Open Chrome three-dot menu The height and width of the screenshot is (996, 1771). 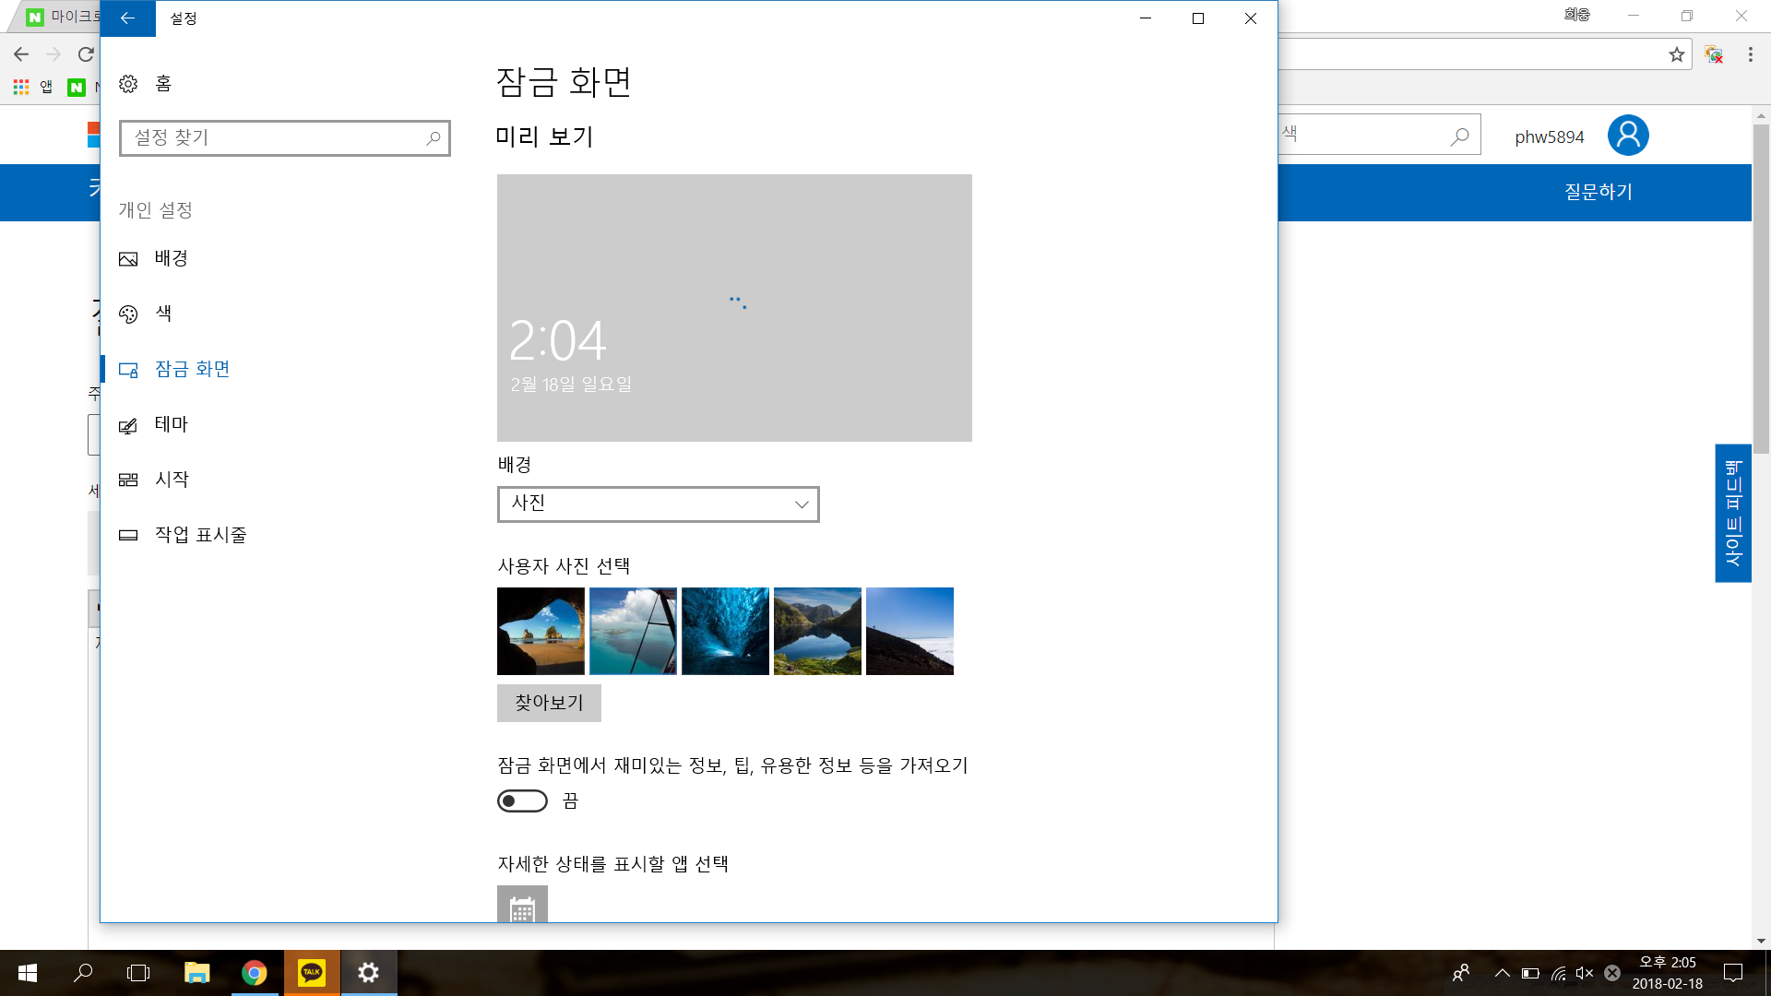[1750, 55]
